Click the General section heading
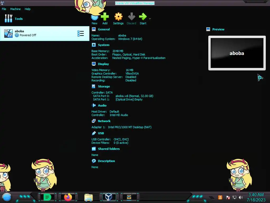270x203 pixels. click(104, 29)
